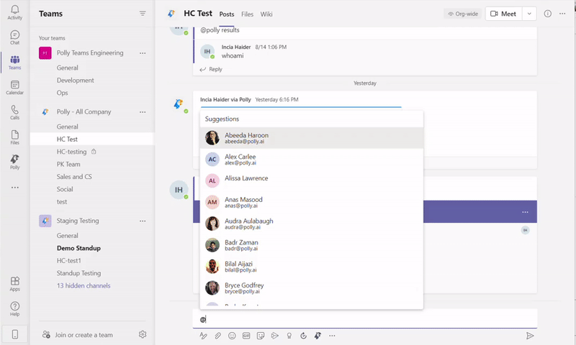Open more options for Staging Testing team
This screenshot has height=345, width=576.
[x=143, y=221]
